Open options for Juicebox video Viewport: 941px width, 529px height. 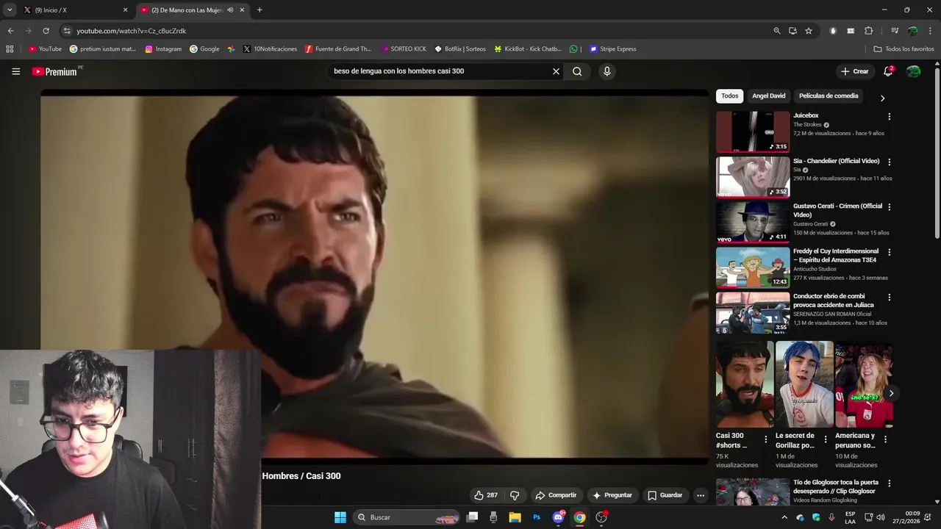(889, 117)
